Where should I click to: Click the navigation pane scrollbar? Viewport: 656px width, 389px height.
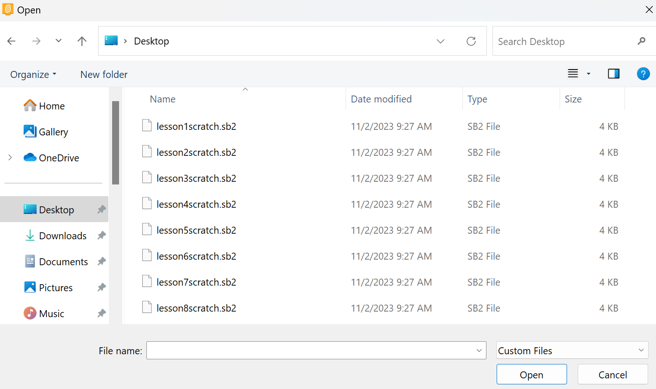(x=115, y=143)
